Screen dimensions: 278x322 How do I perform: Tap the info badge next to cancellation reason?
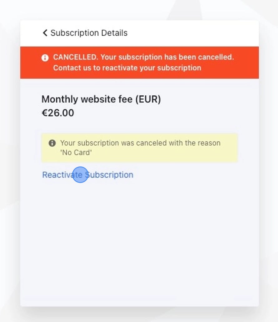click(x=52, y=143)
